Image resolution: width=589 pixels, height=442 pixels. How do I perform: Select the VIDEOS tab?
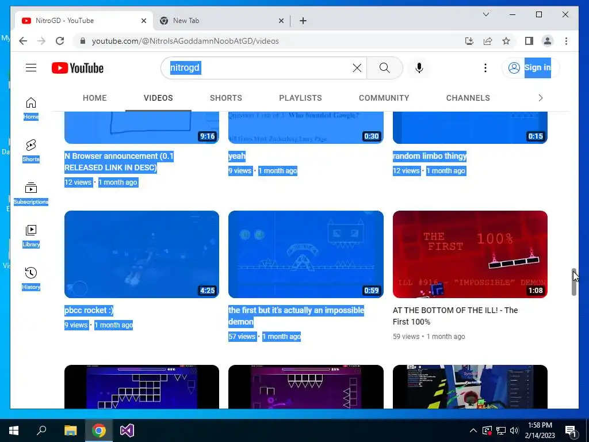point(158,98)
